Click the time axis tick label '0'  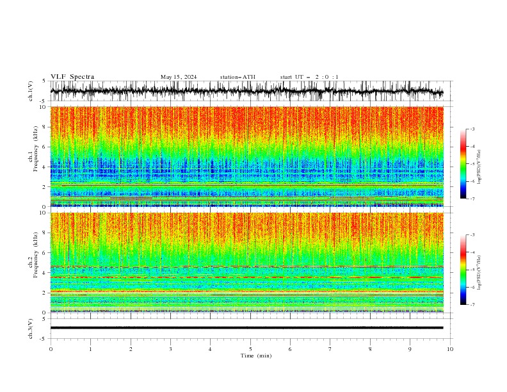(51, 349)
